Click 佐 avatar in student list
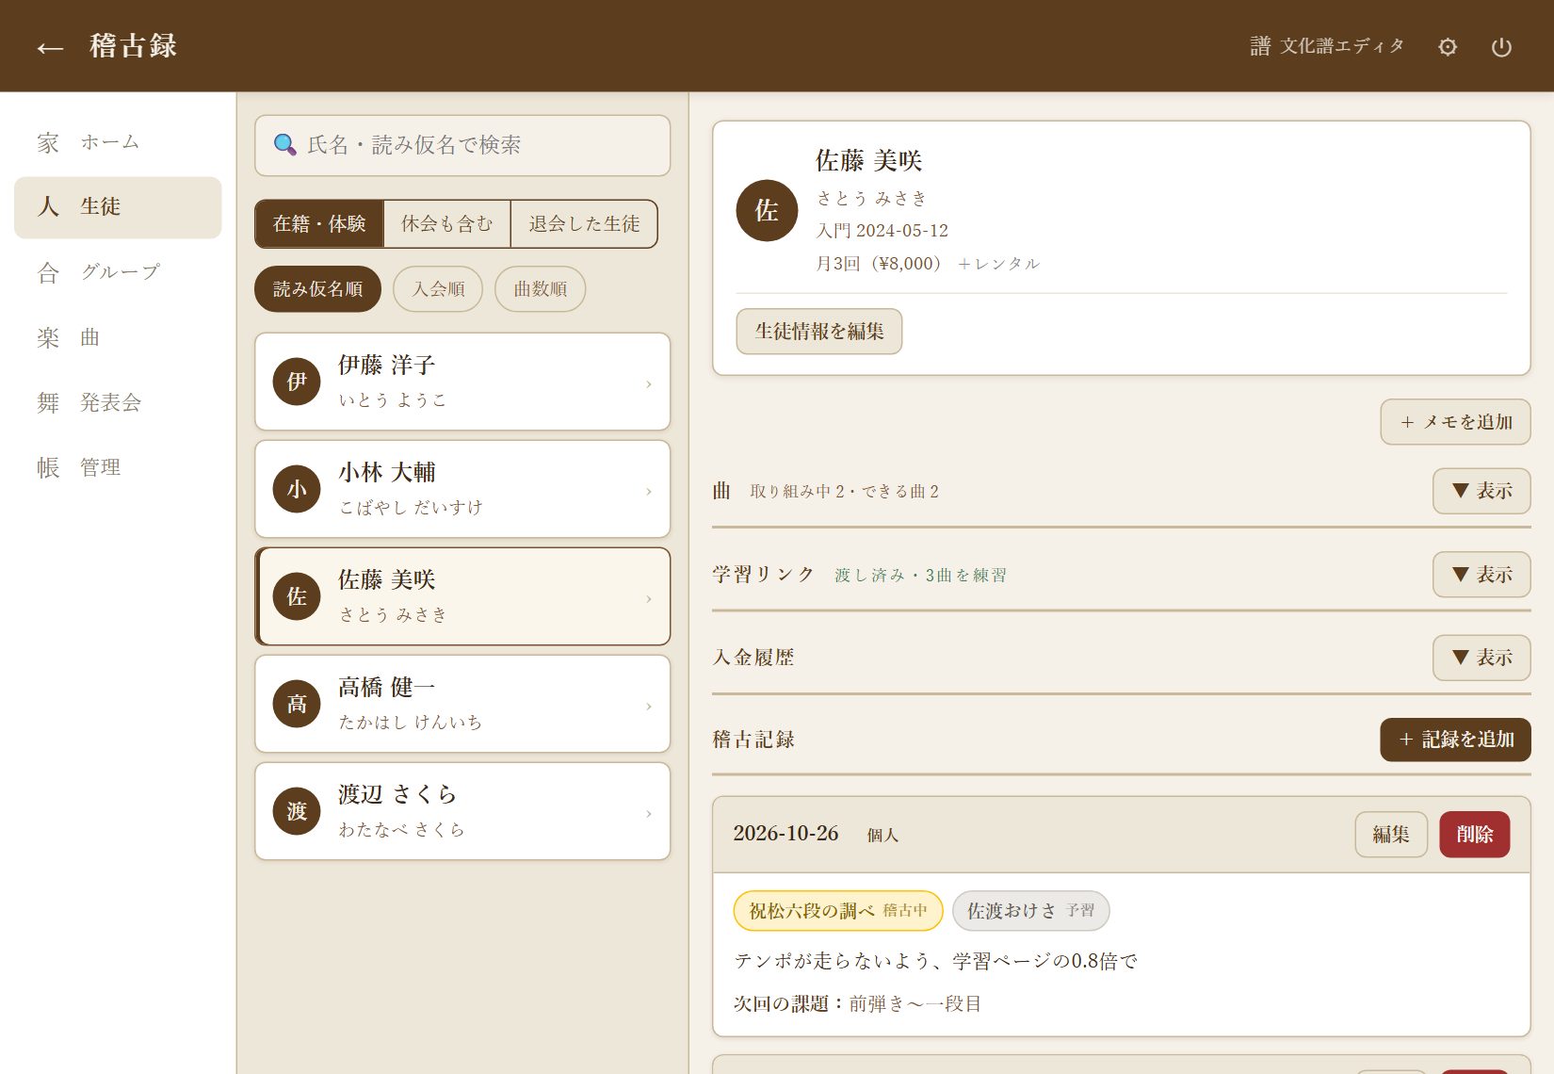 click(x=297, y=596)
